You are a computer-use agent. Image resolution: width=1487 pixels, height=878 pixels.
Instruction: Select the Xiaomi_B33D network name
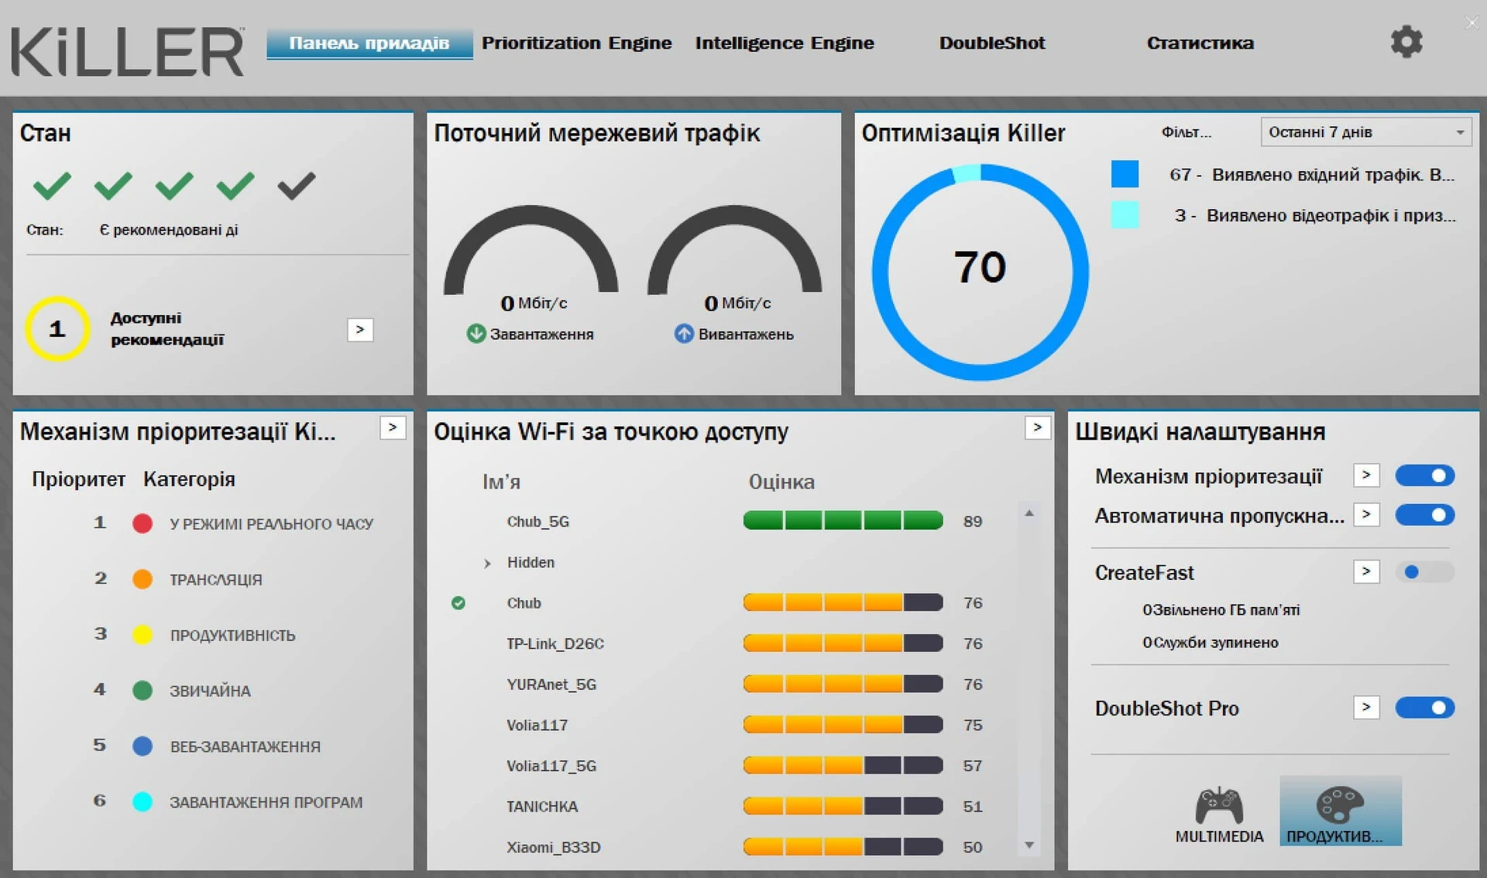554,848
